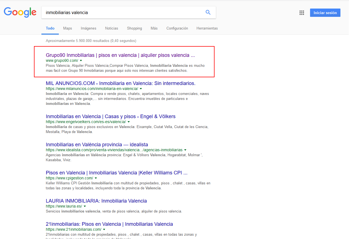Open the Noticias tab
The height and width of the screenshot is (239, 349).
point(112,28)
